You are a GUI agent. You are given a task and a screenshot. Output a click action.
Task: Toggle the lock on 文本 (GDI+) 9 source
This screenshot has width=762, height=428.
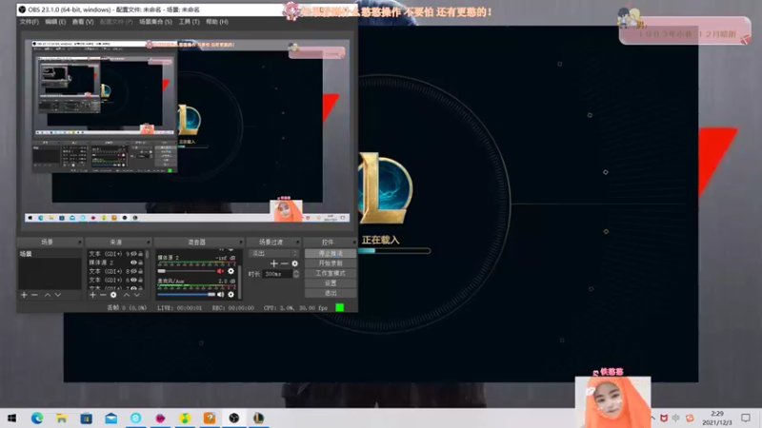[140, 254]
